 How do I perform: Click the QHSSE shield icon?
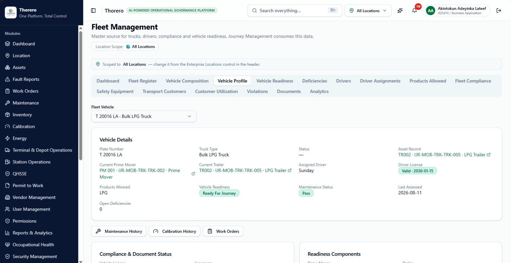pos(8,174)
